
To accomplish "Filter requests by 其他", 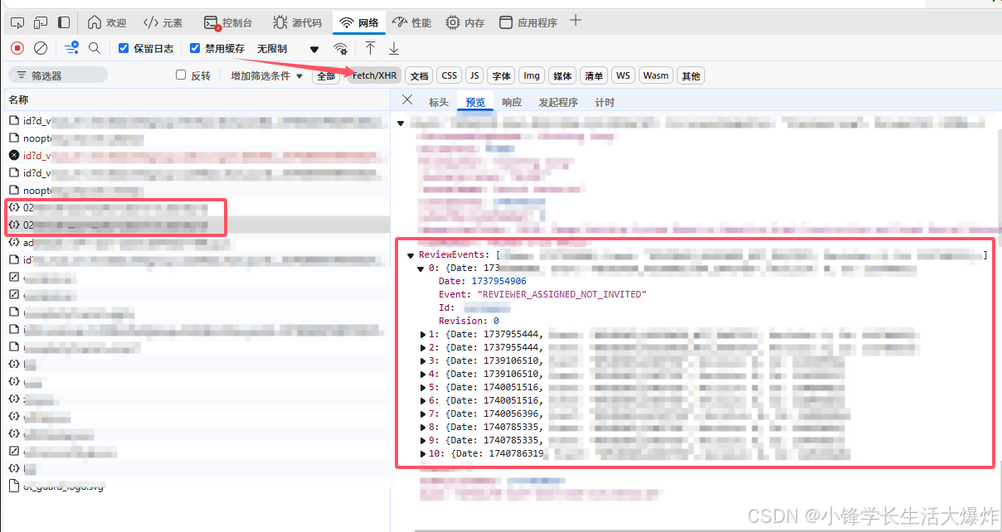I will pyautogui.click(x=691, y=75).
